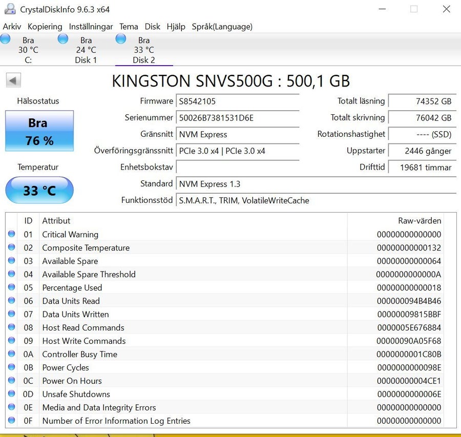
Task: Click the Totalt skrivning value 76042 GB
Action: (x=422, y=118)
